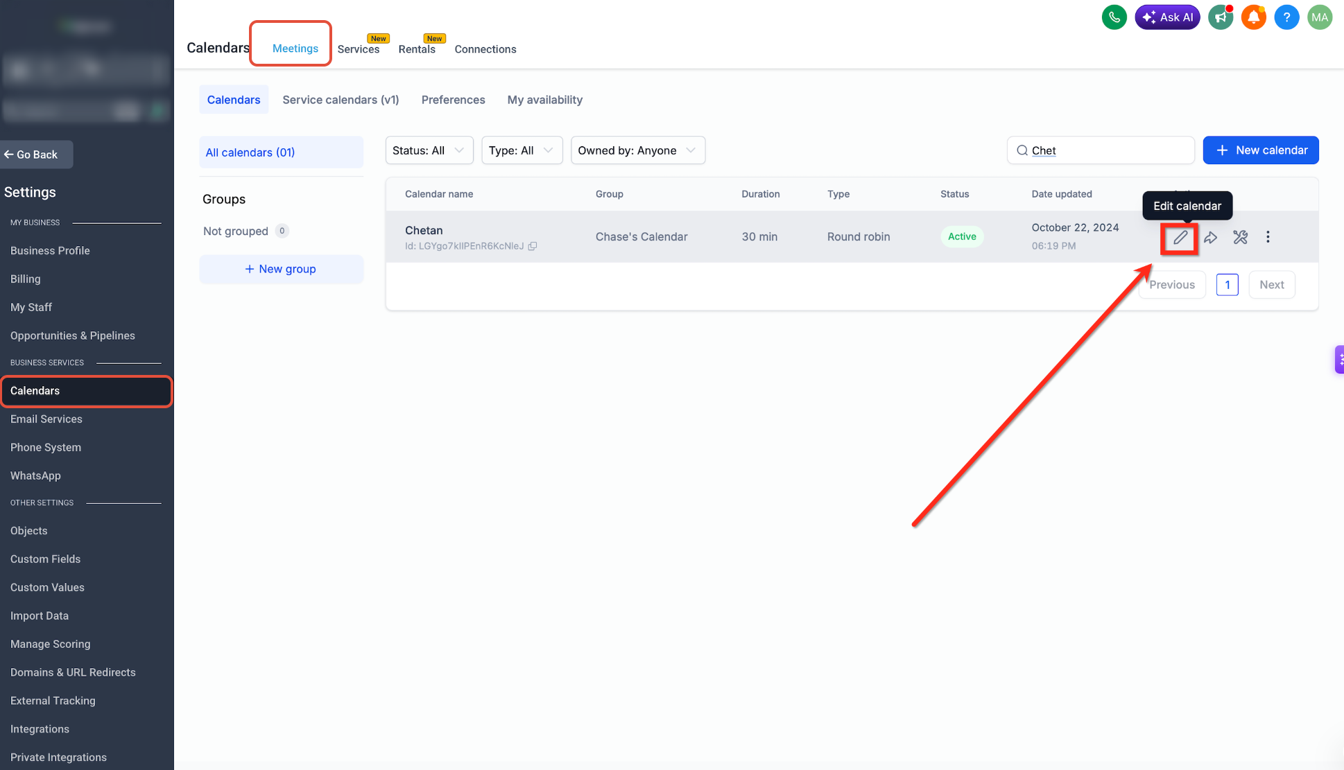Open Custom Fields settings
Image resolution: width=1344 pixels, height=770 pixels.
point(46,559)
